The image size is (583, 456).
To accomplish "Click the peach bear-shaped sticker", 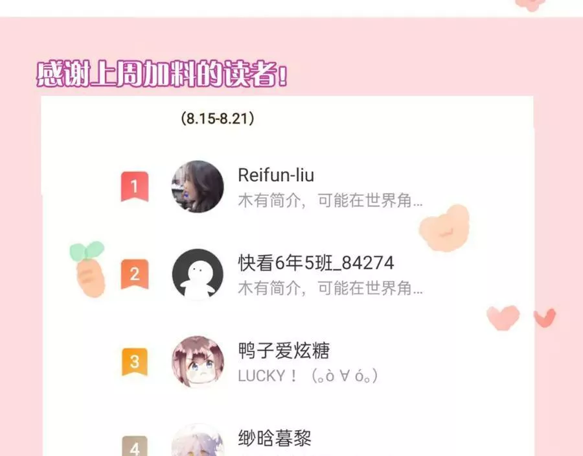I will point(444,228).
